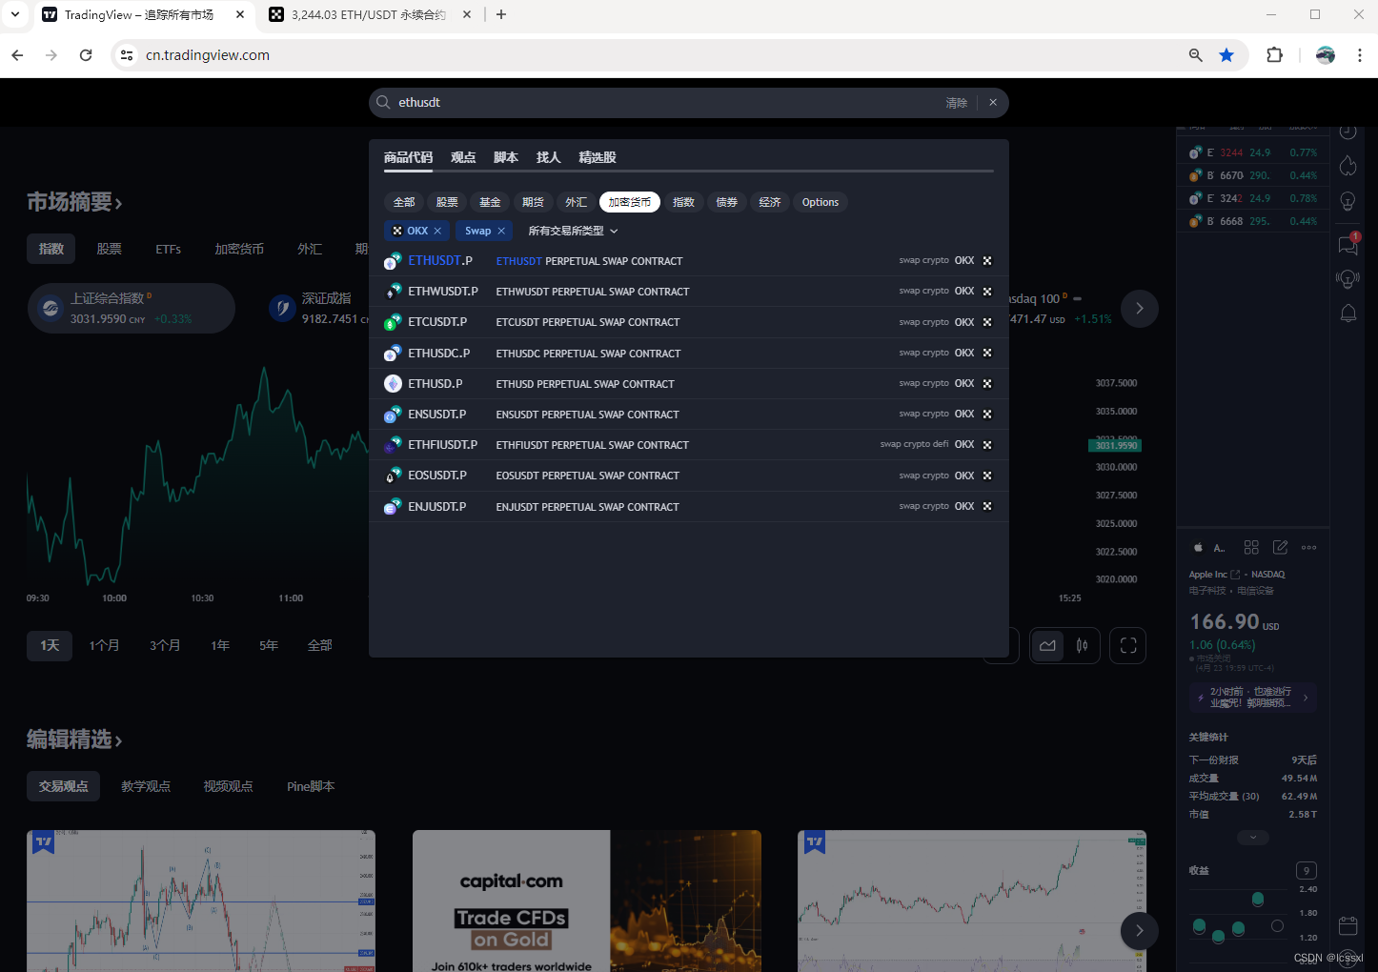Click the 9 earnings badge button
Viewport: 1378px width, 972px height.
tap(1307, 870)
